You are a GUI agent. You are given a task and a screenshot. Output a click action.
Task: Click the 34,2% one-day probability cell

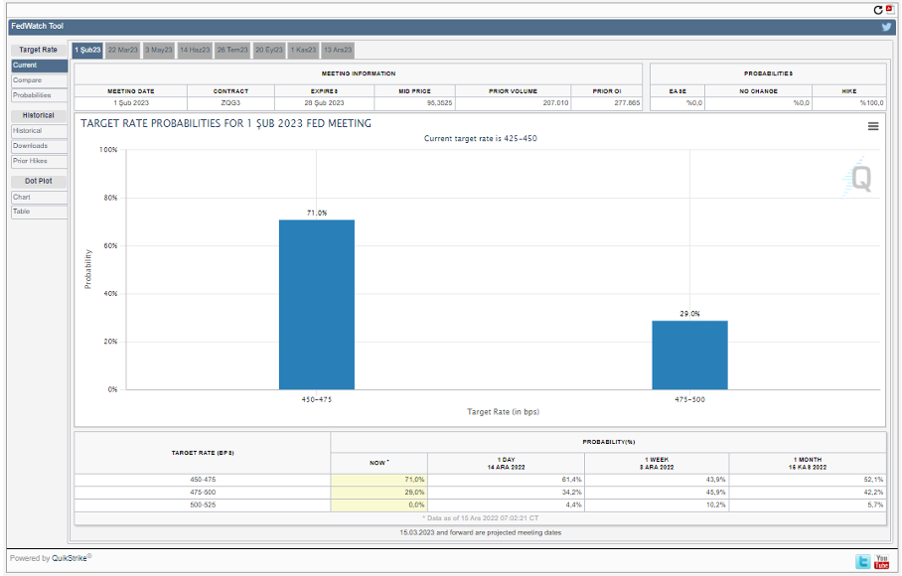click(x=507, y=492)
